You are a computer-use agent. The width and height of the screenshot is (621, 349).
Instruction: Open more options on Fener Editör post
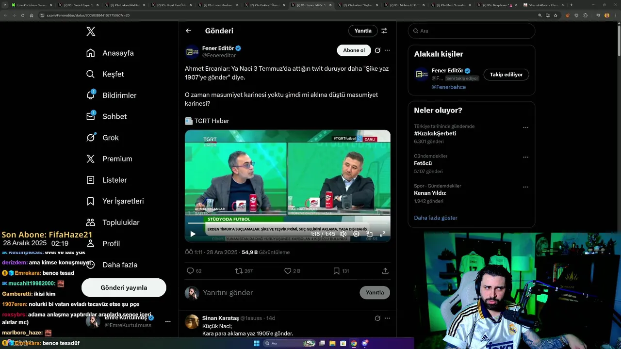point(387,50)
